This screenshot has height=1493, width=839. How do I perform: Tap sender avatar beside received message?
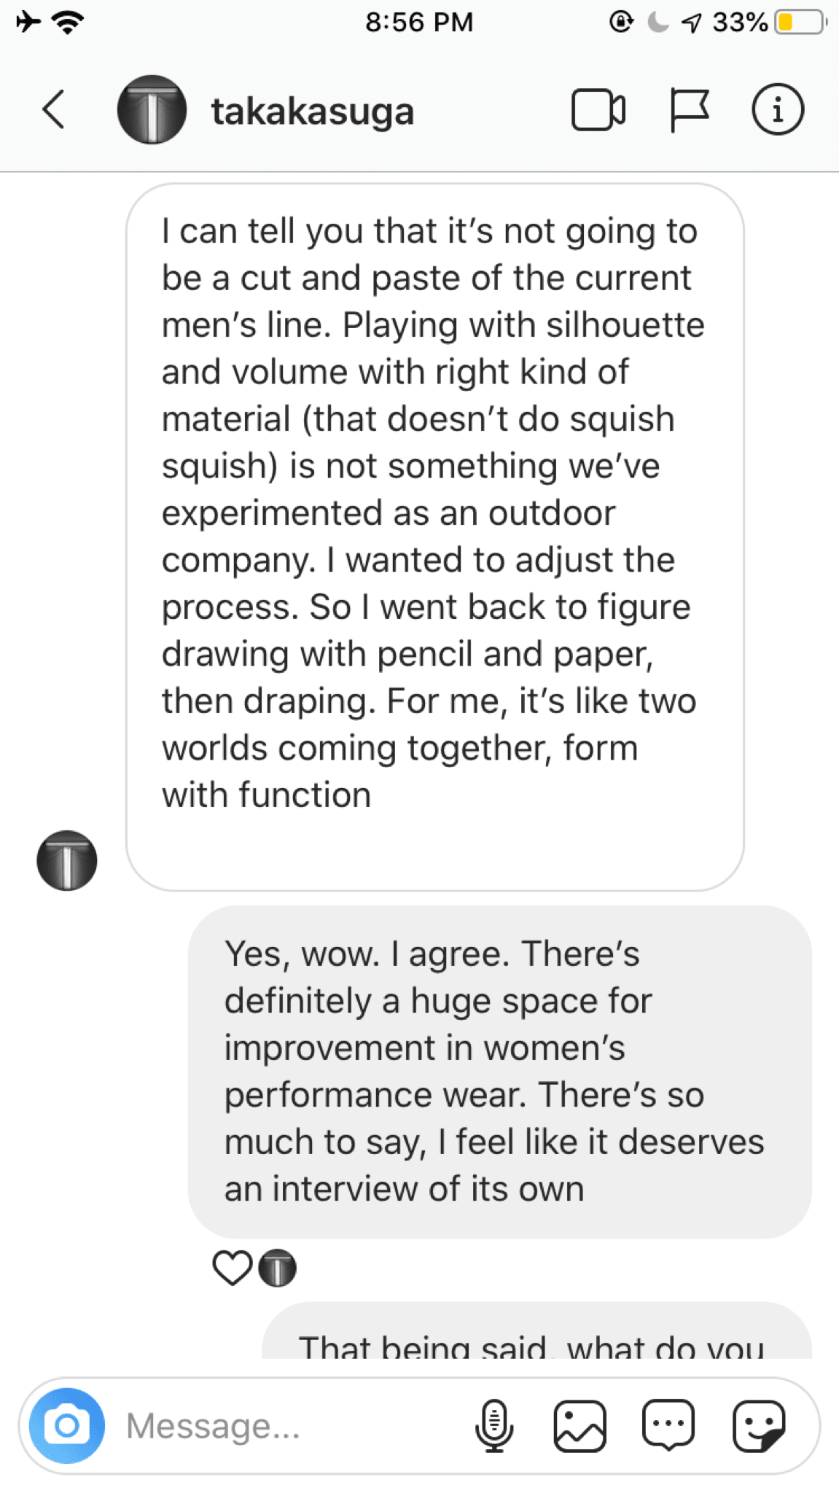(x=67, y=860)
